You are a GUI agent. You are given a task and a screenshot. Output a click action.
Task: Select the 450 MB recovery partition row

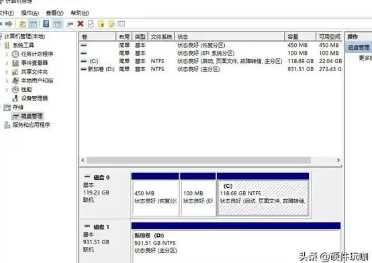pos(211,45)
